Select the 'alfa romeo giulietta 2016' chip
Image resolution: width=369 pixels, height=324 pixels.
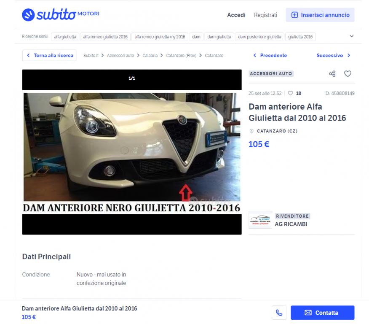tap(105, 37)
